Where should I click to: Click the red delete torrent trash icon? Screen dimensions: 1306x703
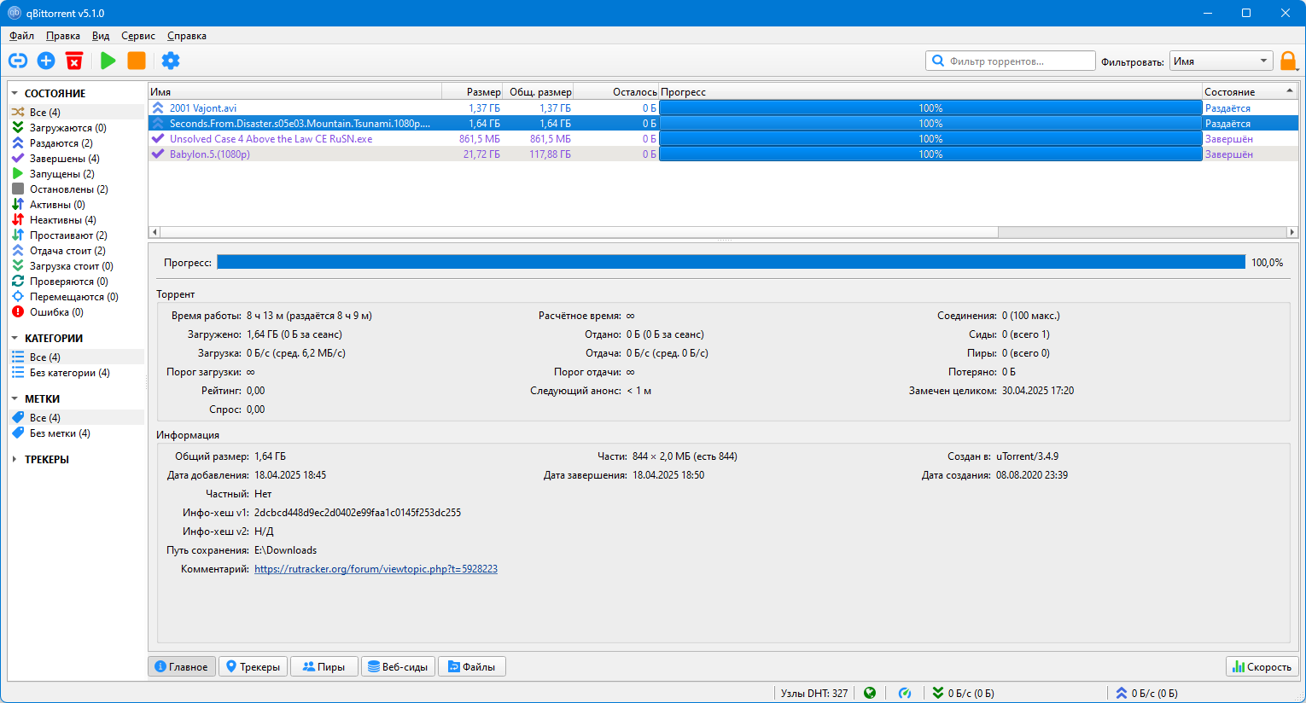click(x=74, y=61)
